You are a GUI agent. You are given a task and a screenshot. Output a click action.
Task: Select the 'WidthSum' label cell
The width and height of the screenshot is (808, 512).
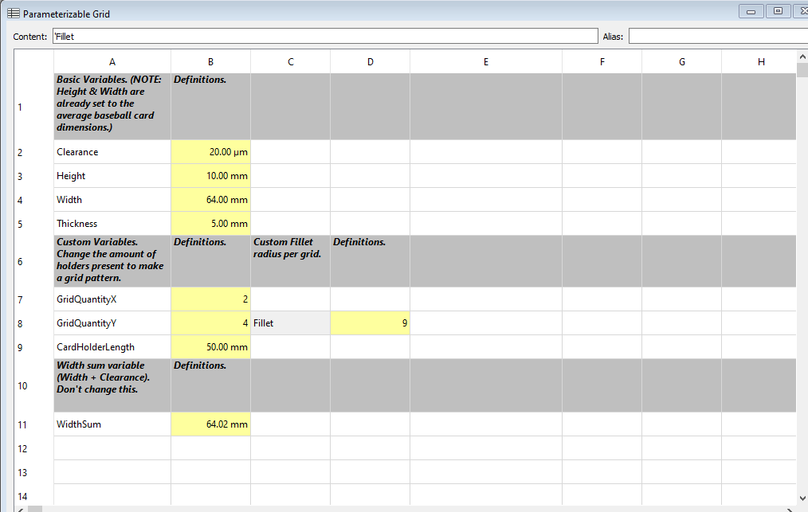tap(112, 424)
